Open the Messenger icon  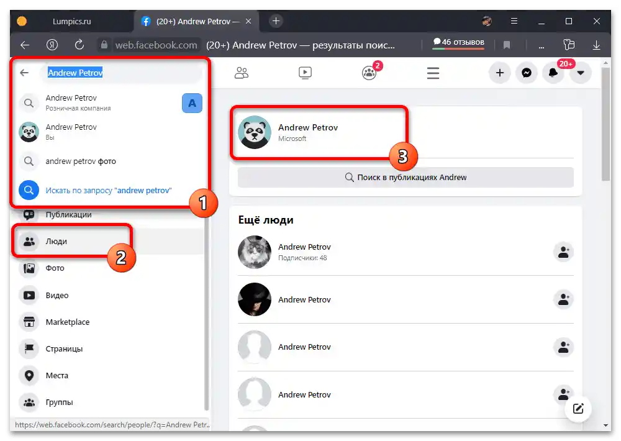(x=527, y=73)
